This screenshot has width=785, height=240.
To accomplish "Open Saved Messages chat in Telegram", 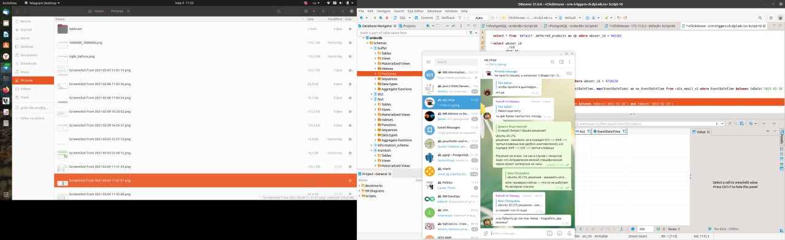I will coord(451,130).
